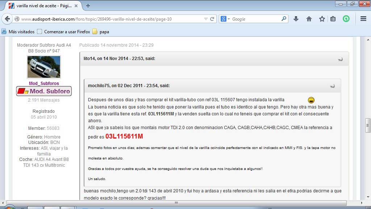Click the 'Mod. Subforo' rank badge
371x209 pixels.
point(44,91)
